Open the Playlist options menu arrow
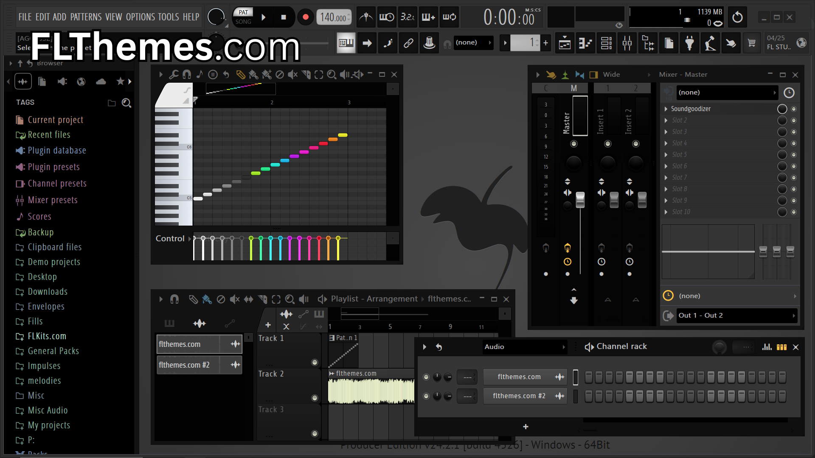 point(160,299)
